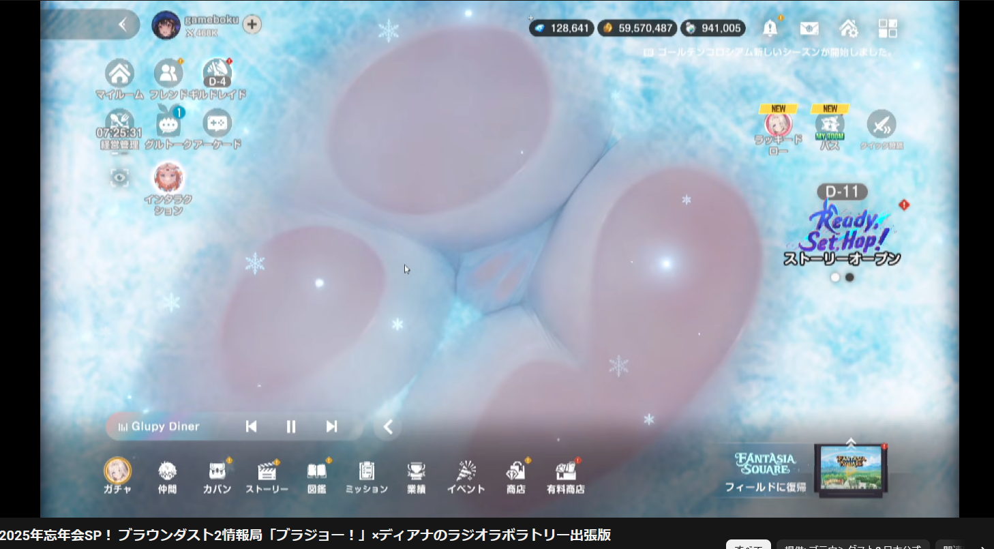The width and height of the screenshot is (994, 549).
Task: Click the plus button beside gameboku
Action: pyautogui.click(x=252, y=25)
